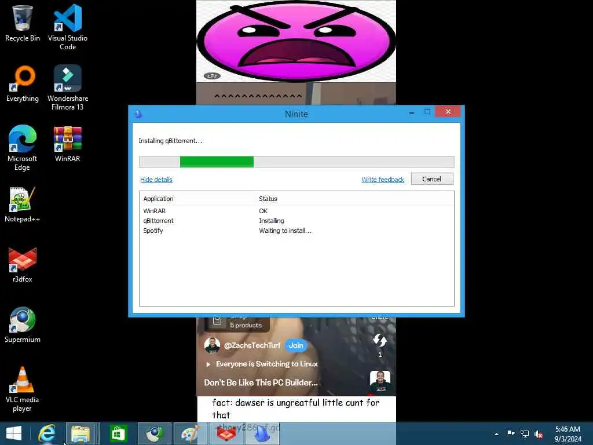Open Visual Studio Code desktop shortcut

pos(68,27)
